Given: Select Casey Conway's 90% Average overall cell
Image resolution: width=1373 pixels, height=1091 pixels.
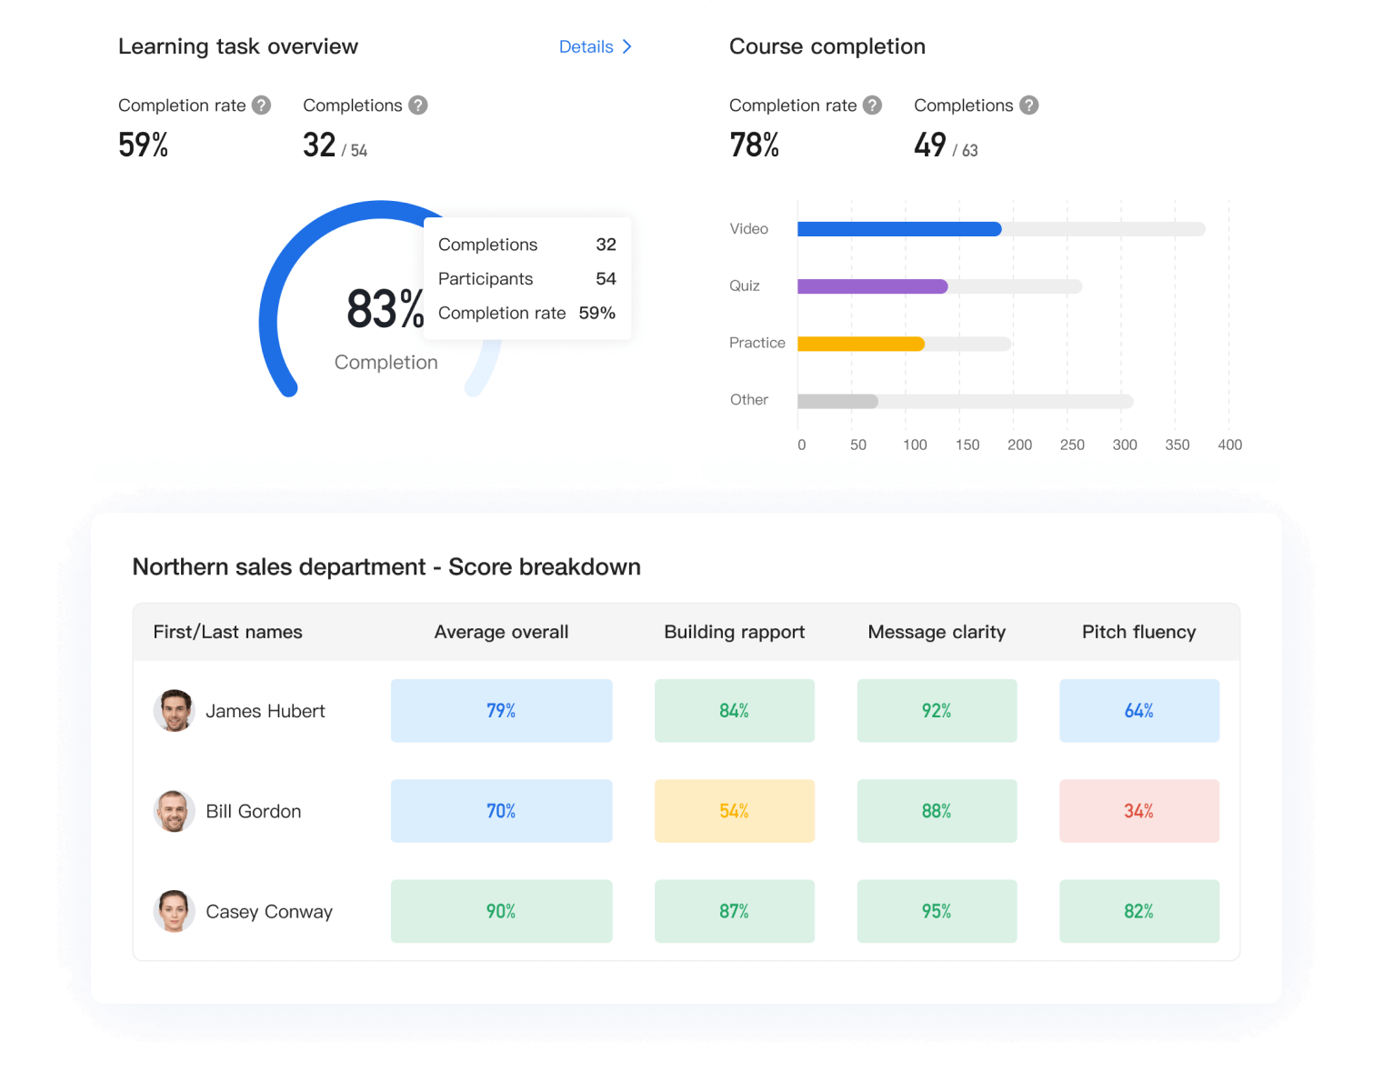Looking at the screenshot, I should pyautogui.click(x=501, y=911).
